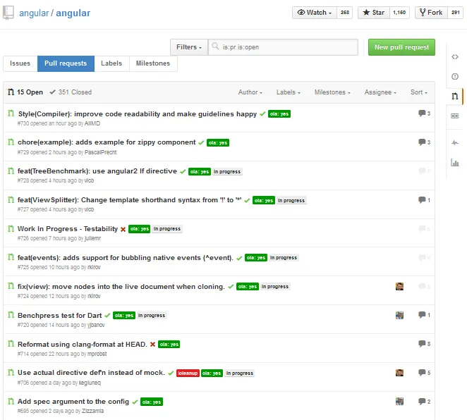Open the Sort dropdown
This screenshot has height=420, width=467.
(419, 92)
